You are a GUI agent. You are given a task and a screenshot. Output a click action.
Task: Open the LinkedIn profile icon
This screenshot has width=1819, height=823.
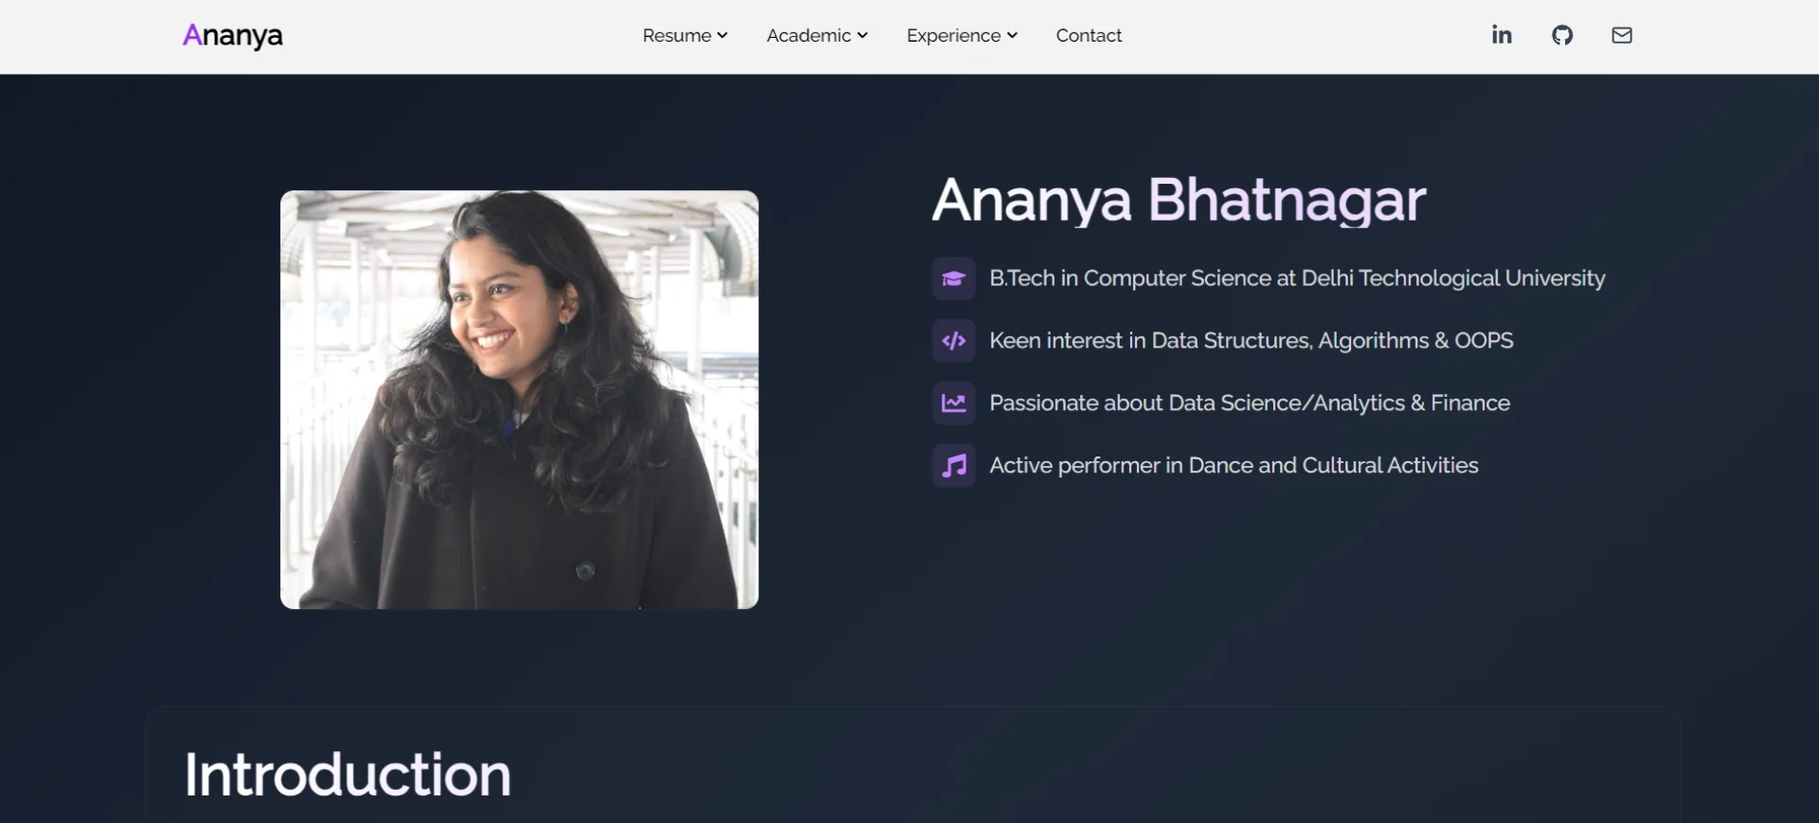pos(1502,35)
